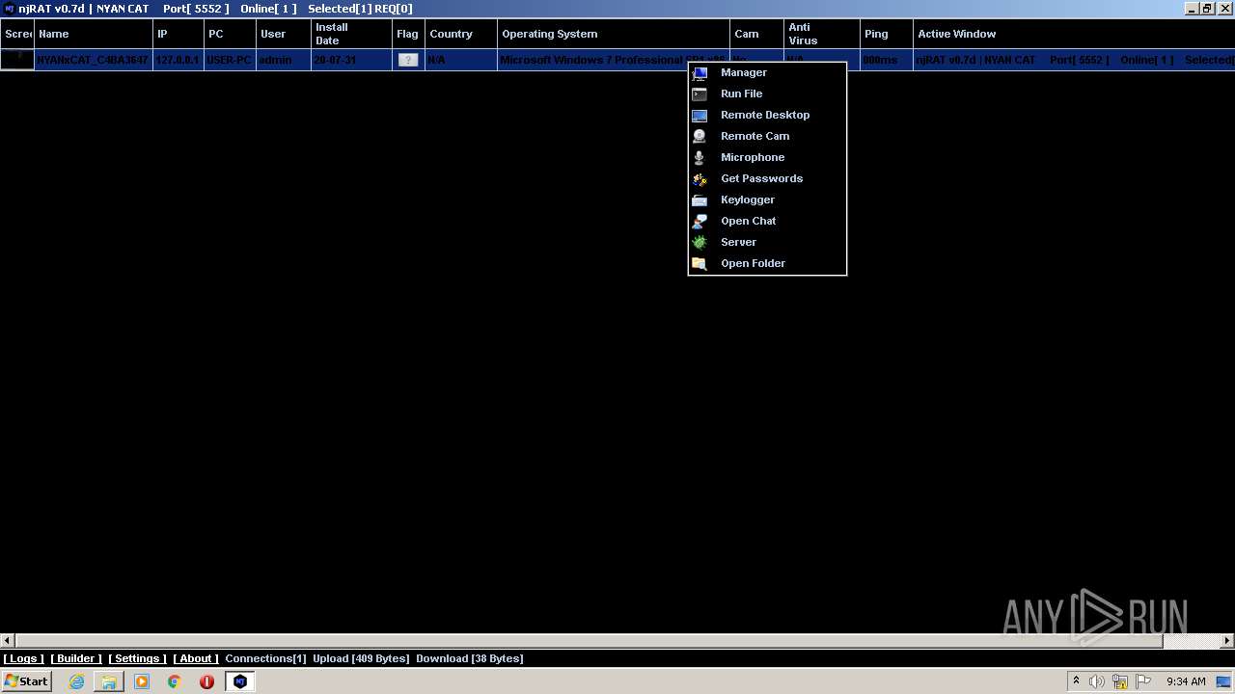Click the Microphone icon in context menu
Viewport: 1235px width, 694px height.
700,157
